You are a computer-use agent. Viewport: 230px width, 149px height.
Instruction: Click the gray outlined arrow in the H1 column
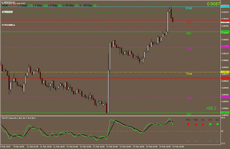pos(203,141)
